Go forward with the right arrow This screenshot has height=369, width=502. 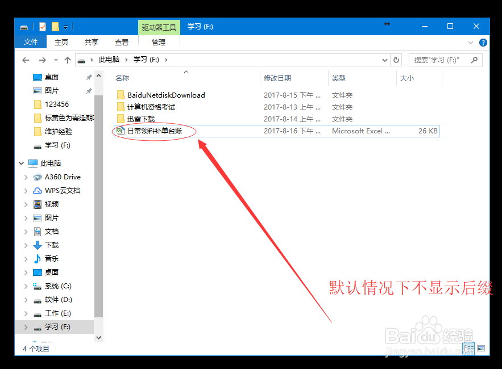click(x=42, y=60)
